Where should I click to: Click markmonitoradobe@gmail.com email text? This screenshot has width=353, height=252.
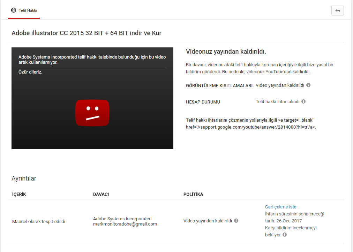click(x=125, y=224)
